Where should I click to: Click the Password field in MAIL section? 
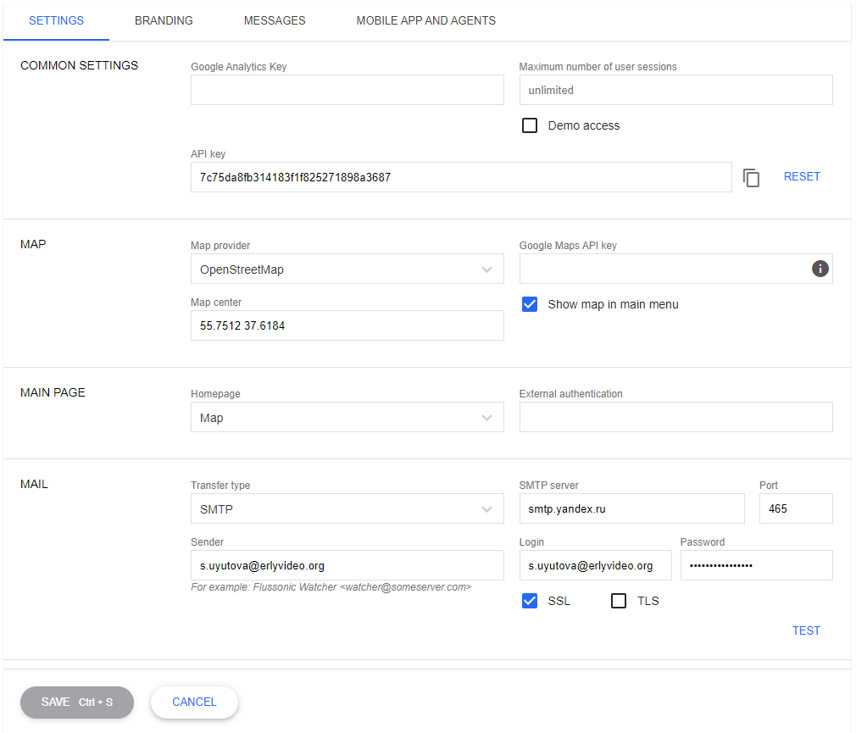point(756,564)
